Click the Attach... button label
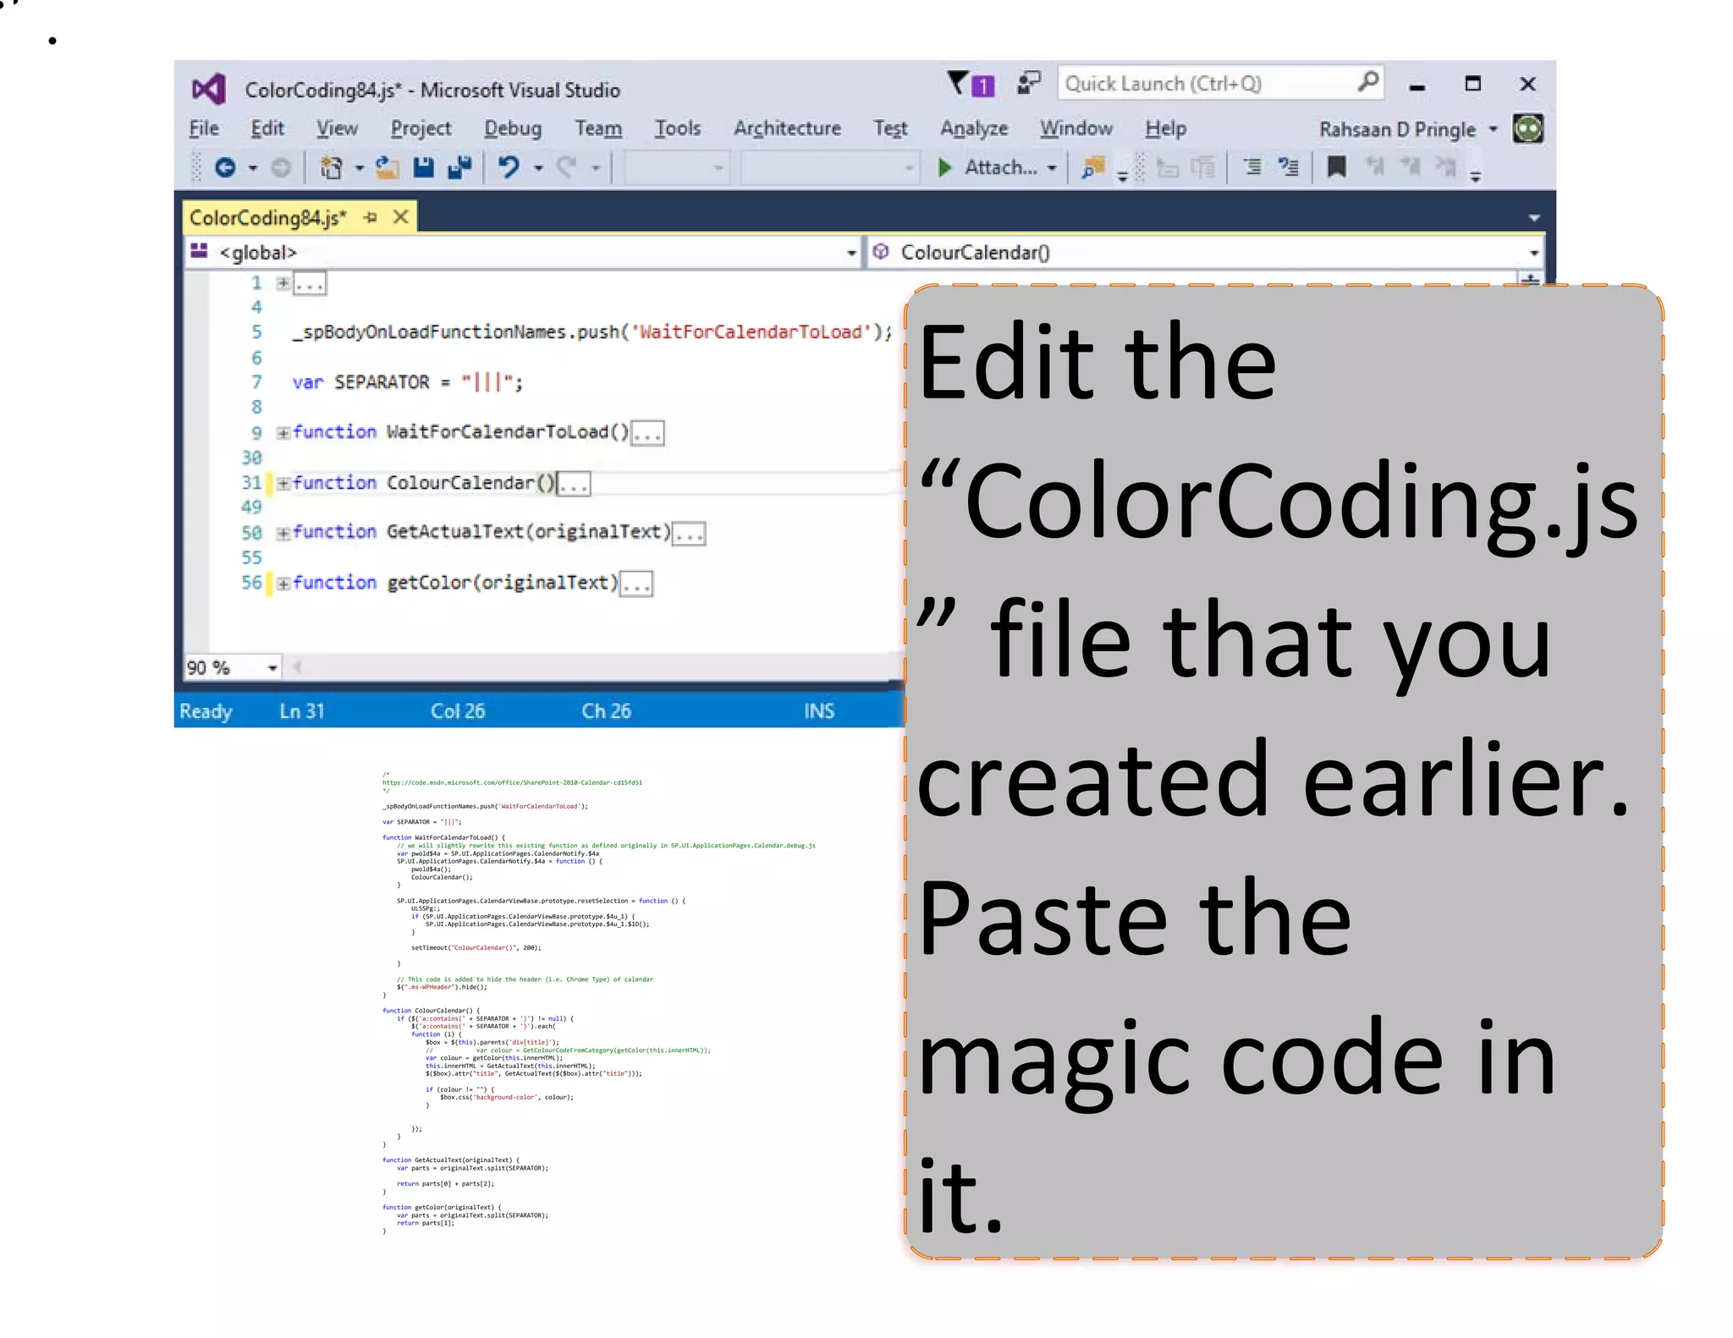This screenshot has height=1338, width=1733. [1001, 167]
